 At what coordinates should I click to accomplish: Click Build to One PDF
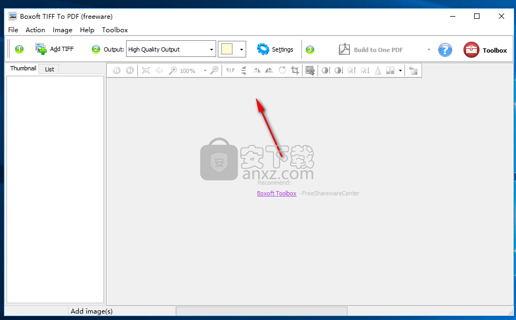click(x=371, y=50)
